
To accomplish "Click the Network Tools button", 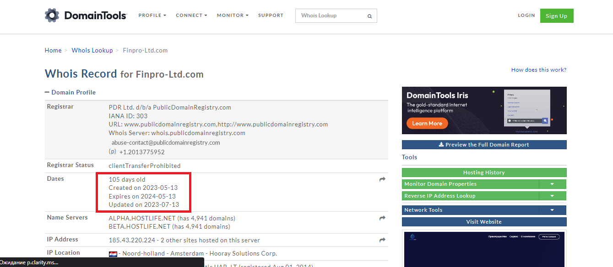I will coord(470,210).
